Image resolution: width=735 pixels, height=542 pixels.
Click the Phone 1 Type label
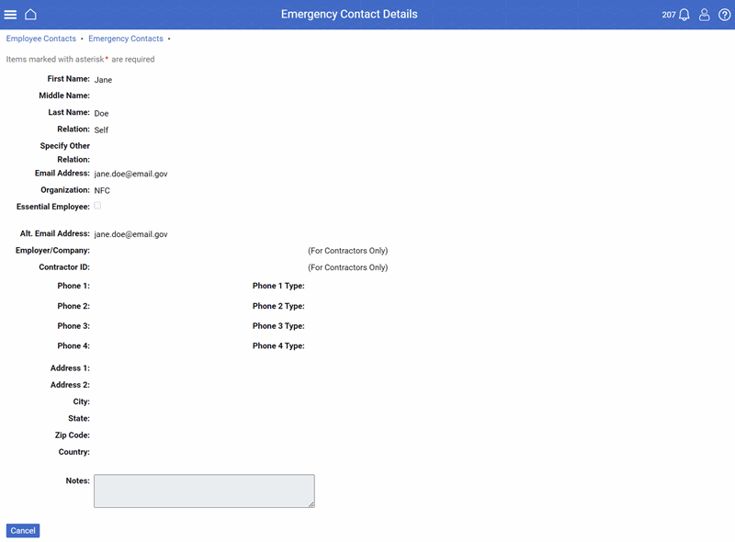coord(278,286)
